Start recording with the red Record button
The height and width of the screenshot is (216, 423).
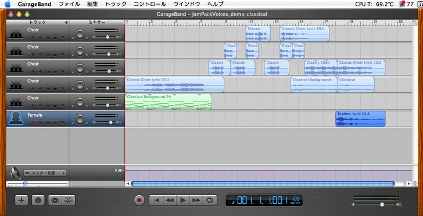tap(139, 200)
